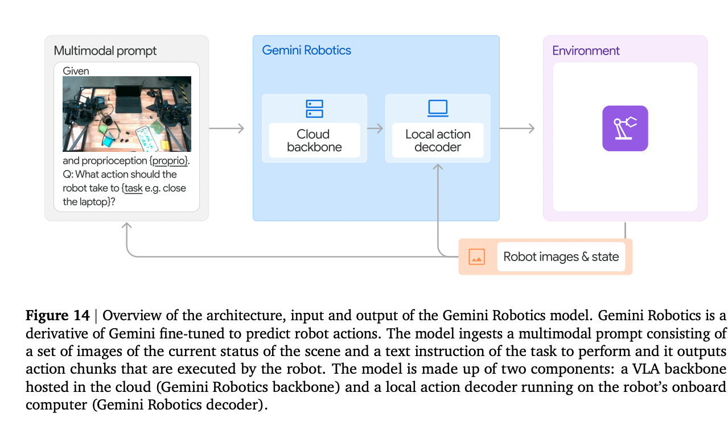Image resolution: width=728 pixels, height=430 pixels.
Task: Click upward arrowhead beneath Multimodal prompt box
Action: pyautogui.click(x=126, y=226)
